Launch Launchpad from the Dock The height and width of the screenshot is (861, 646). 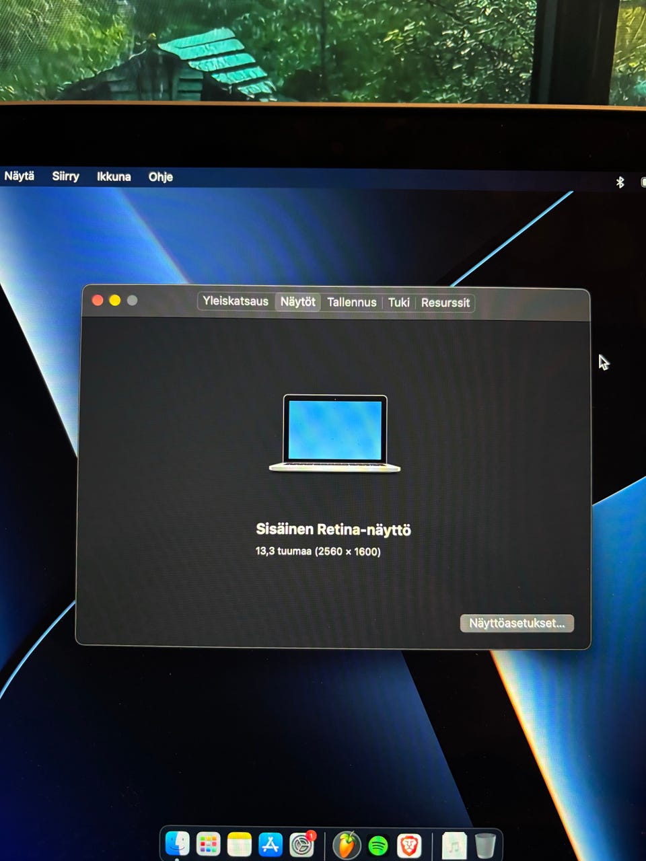(209, 845)
